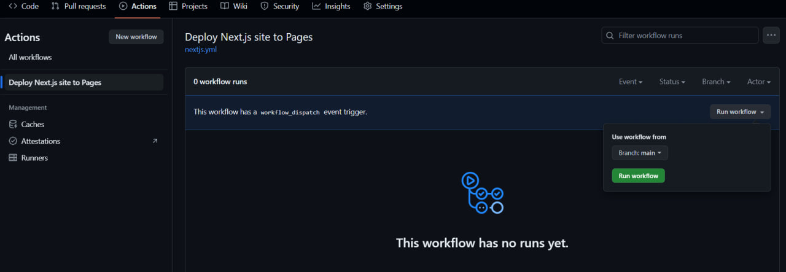Open the Code tab
This screenshot has height=272, width=786.
click(x=23, y=6)
